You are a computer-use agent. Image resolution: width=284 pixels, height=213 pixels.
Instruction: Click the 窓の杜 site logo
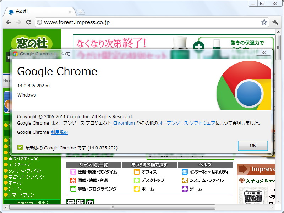click(31, 42)
